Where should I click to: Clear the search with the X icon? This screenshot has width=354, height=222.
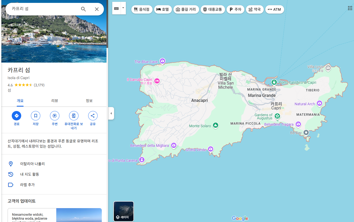point(97,9)
